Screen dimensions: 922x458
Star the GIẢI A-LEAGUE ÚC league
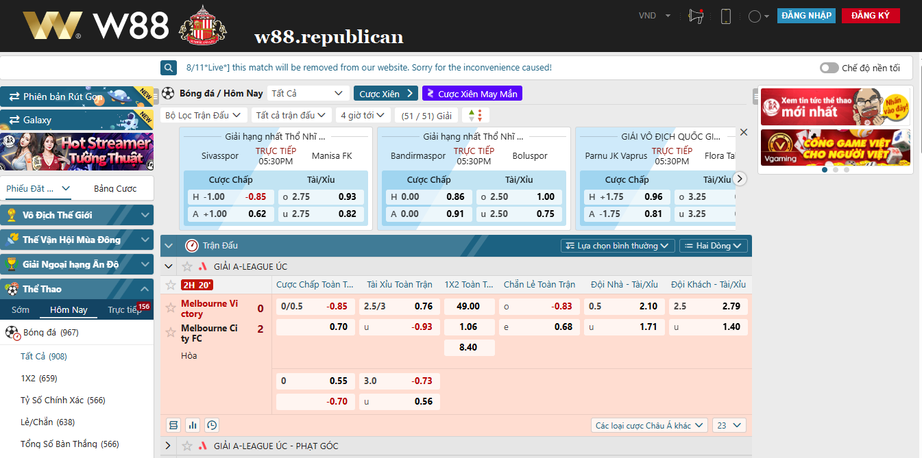tap(187, 266)
